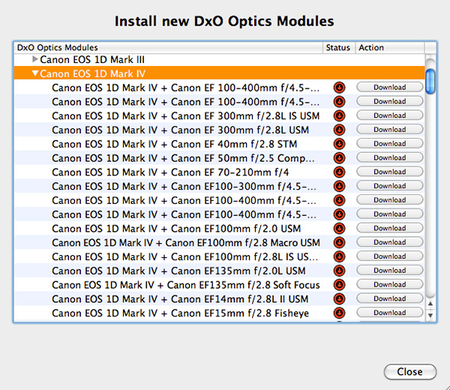
Task: Select row Canon EF 70-210mm f/4
Action: pos(220,172)
